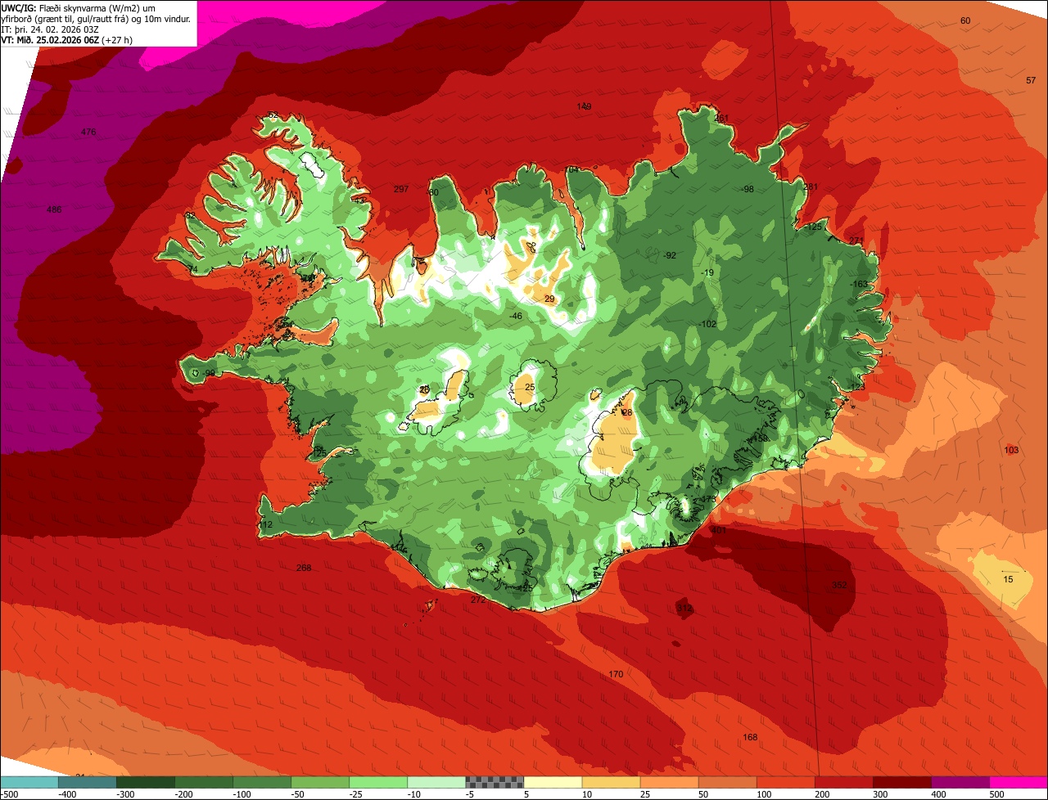Click the dark maroon 300 to 400 legend swatch

[902, 782]
